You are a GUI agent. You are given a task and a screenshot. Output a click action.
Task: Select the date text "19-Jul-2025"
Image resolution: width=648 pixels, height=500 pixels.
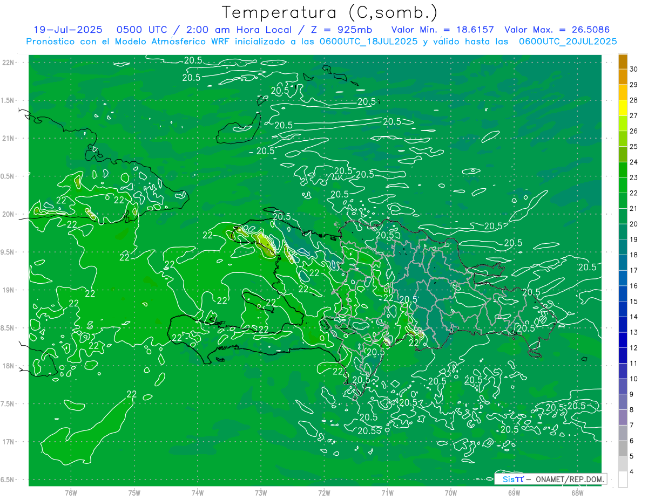(67, 30)
